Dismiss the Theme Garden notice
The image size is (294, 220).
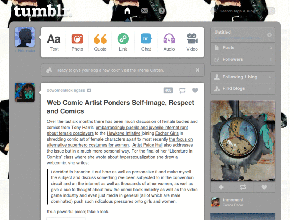pyautogui.click(x=197, y=70)
